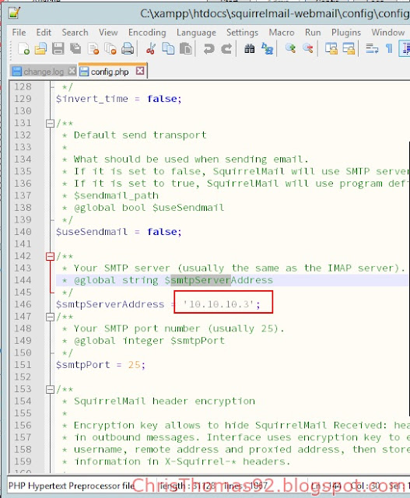Click the false value on line 140
The width and height of the screenshot is (410, 498).
pos(162,232)
